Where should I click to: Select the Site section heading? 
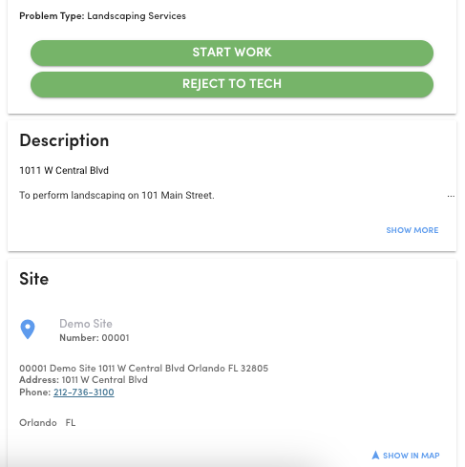[x=34, y=279]
